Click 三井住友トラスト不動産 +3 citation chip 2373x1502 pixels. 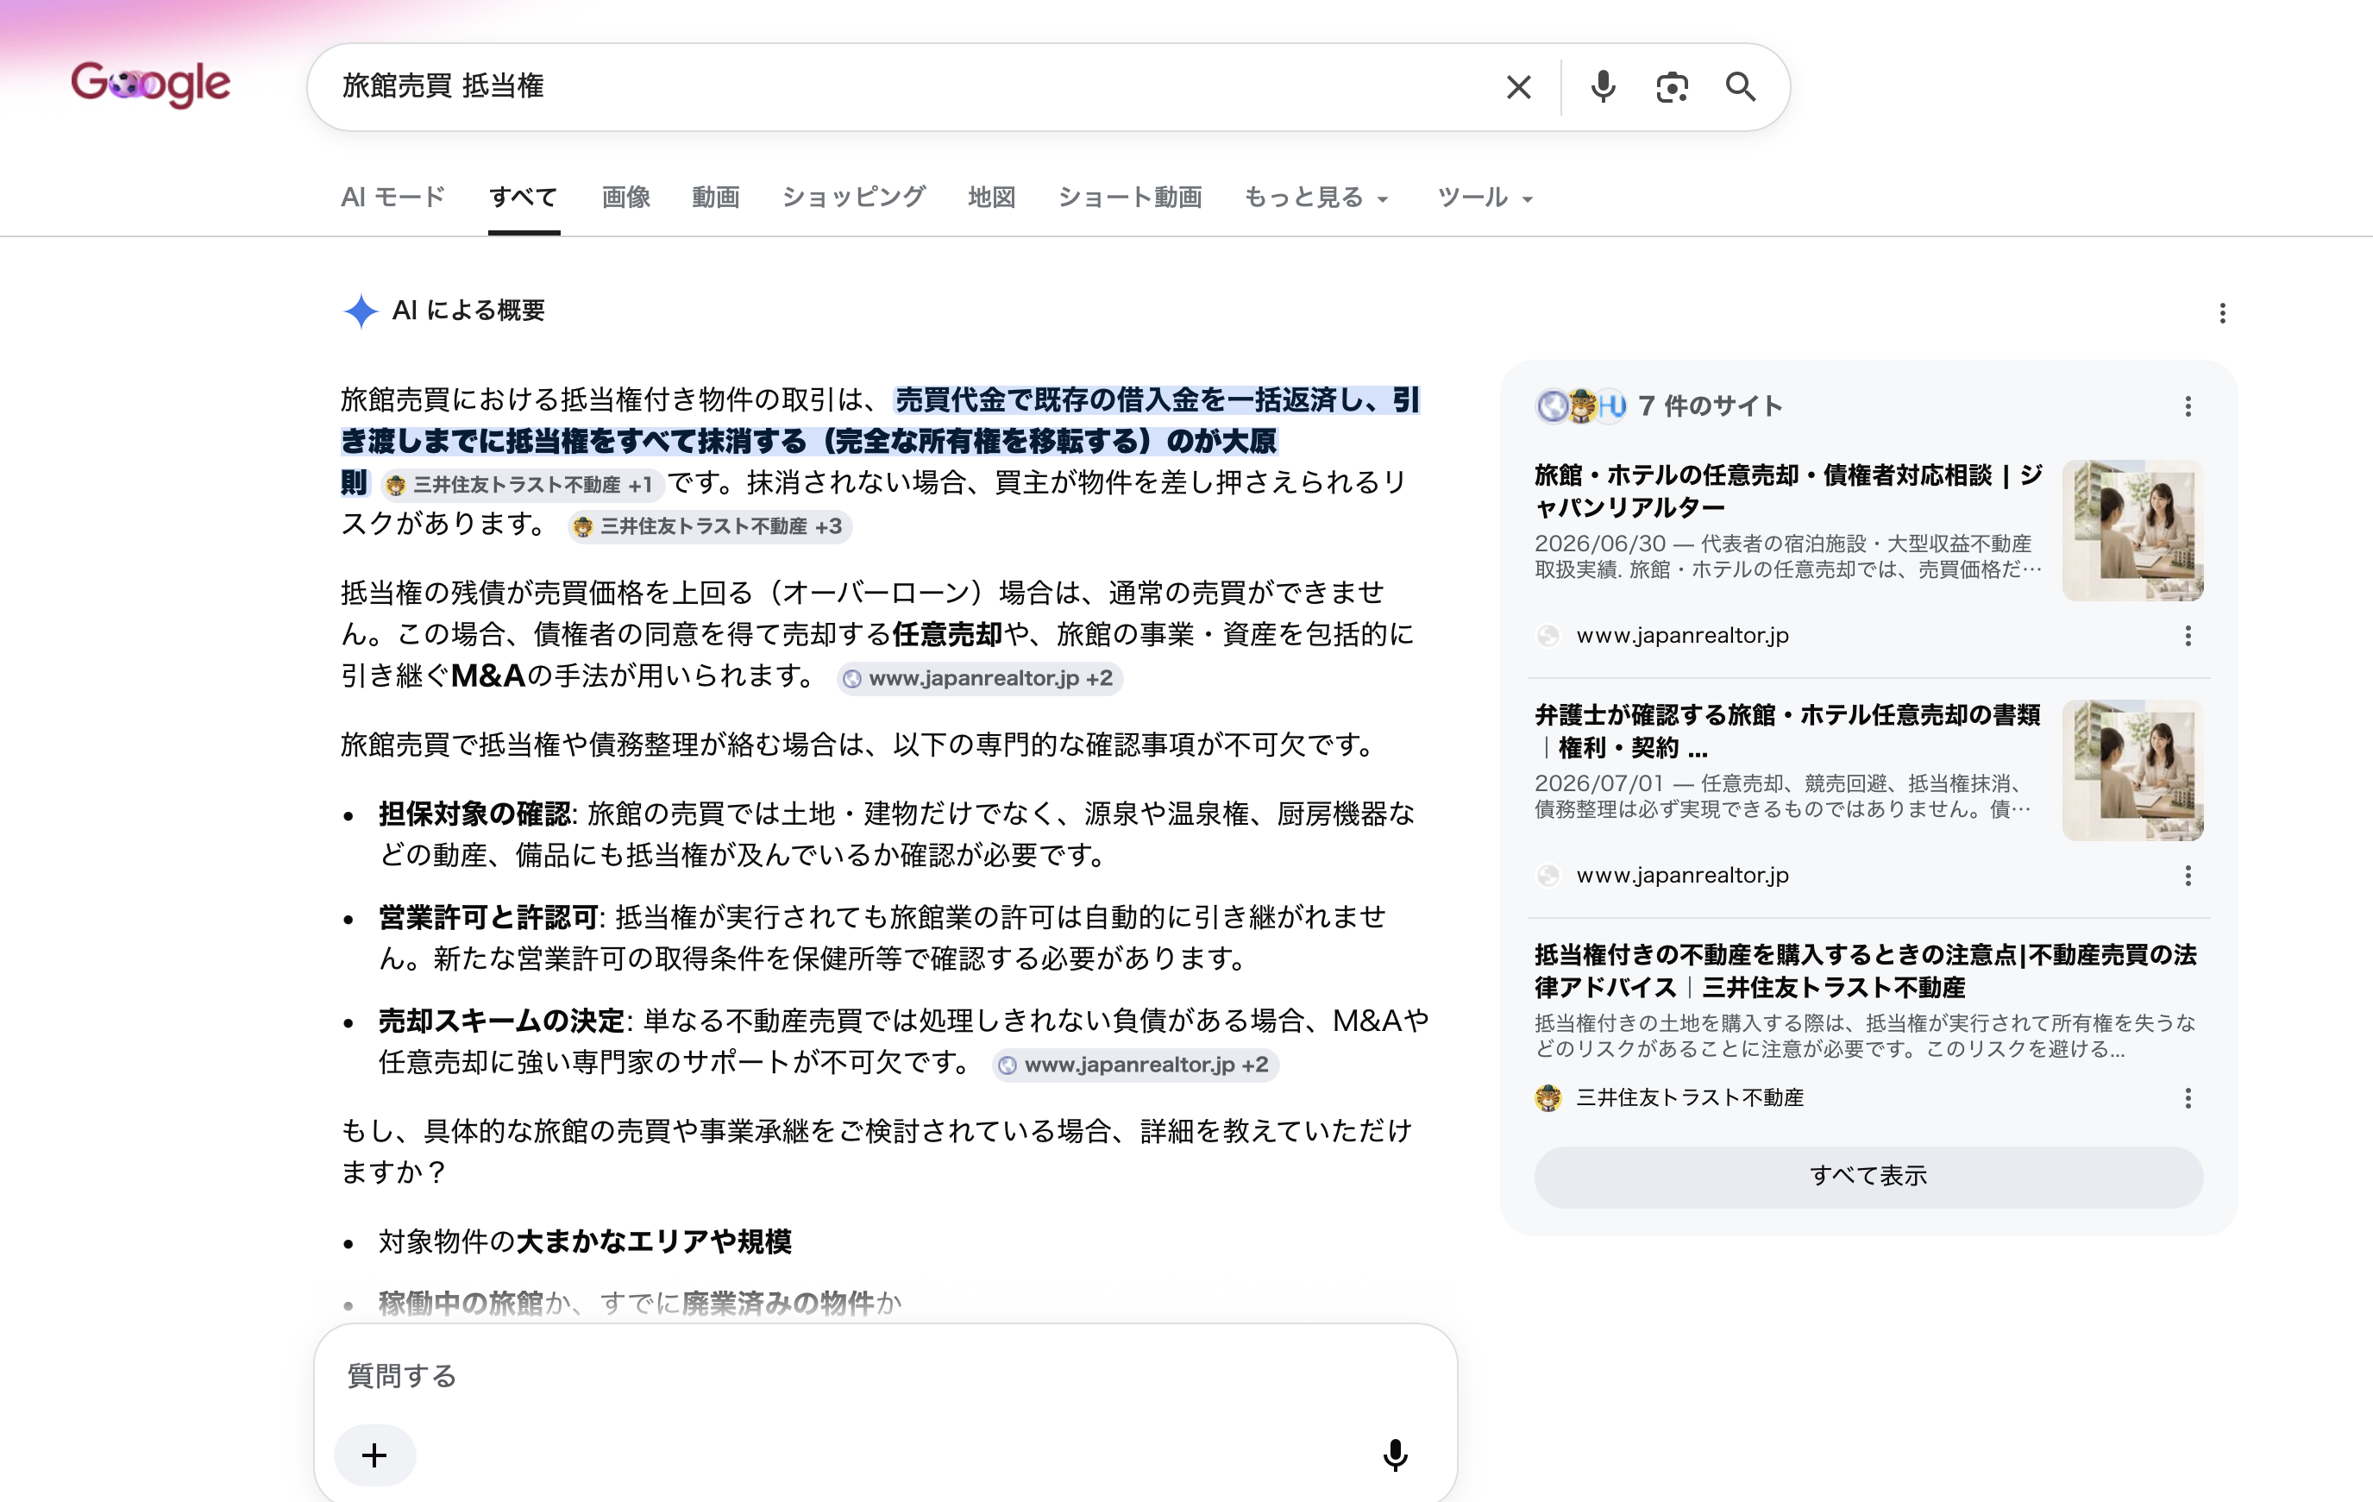point(710,526)
